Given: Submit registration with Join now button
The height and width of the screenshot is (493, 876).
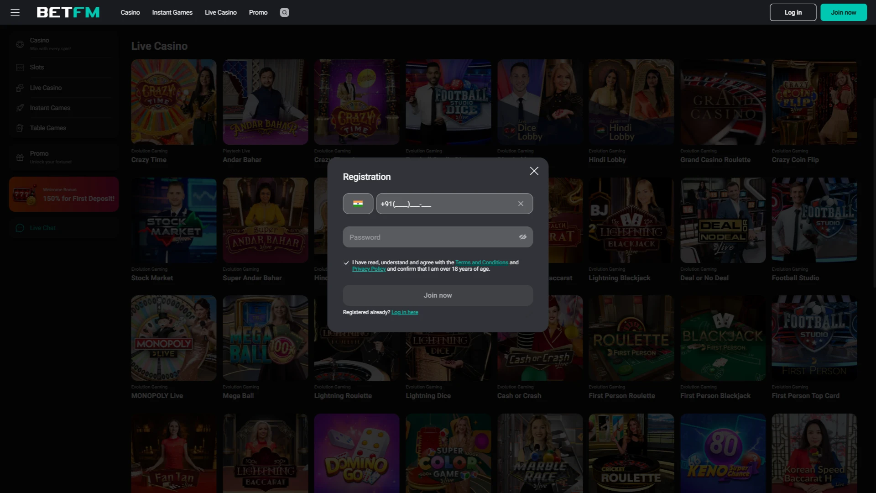Looking at the screenshot, I should tap(438, 295).
